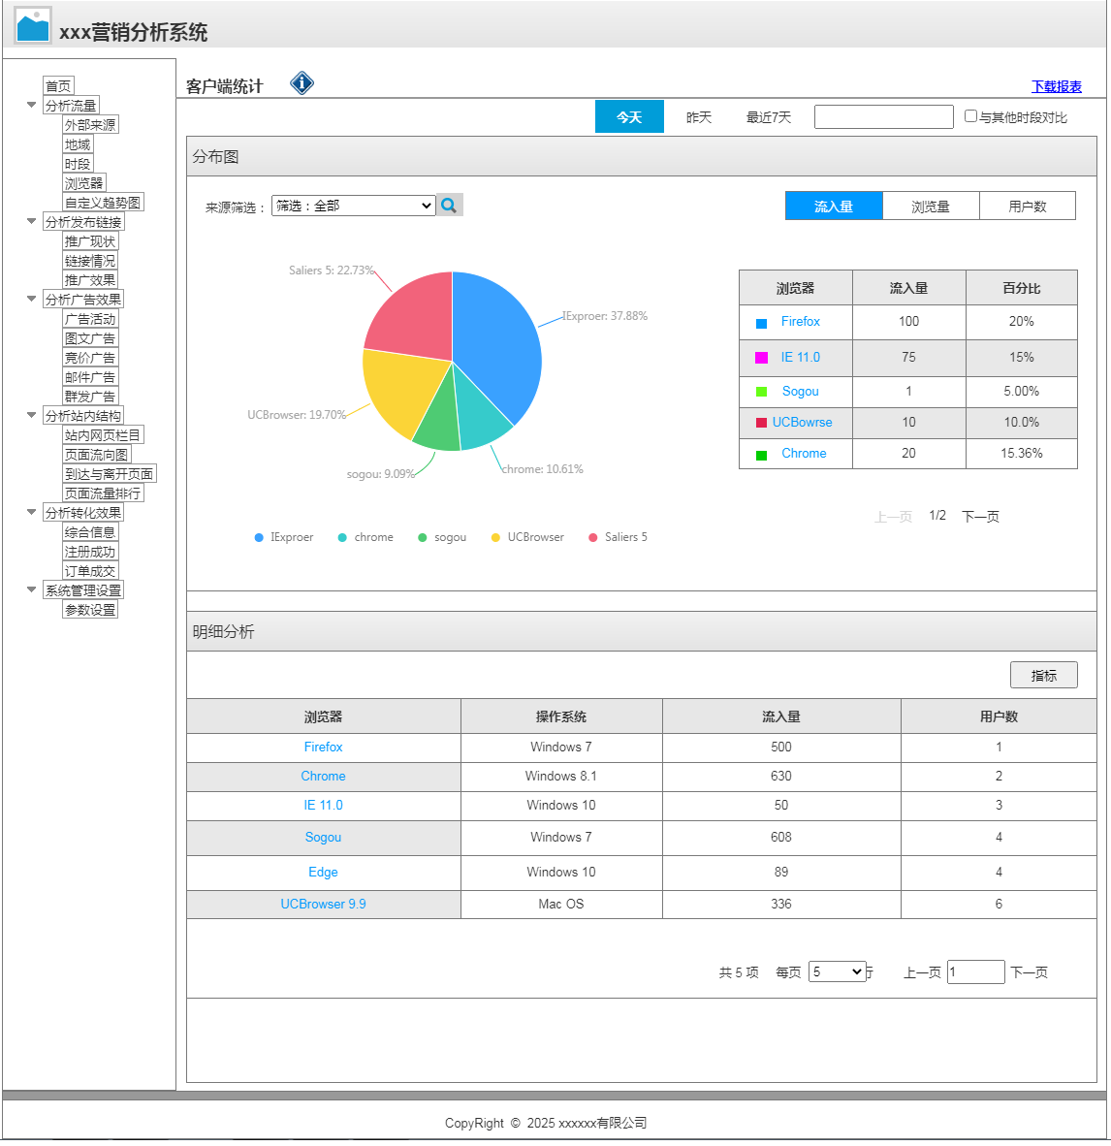The height and width of the screenshot is (1146, 1111).
Task: Click the Mac OS cell
Action: (561, 904)
